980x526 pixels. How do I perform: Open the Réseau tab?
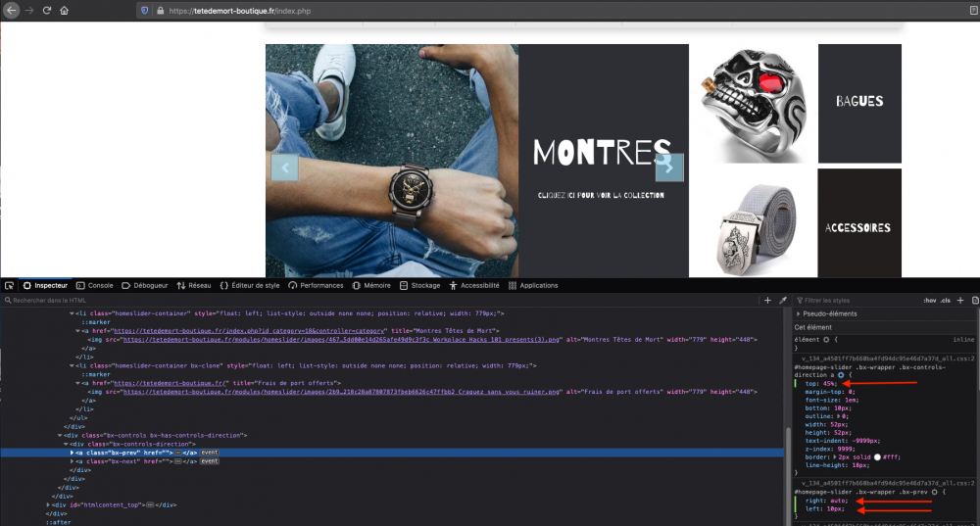194,285
